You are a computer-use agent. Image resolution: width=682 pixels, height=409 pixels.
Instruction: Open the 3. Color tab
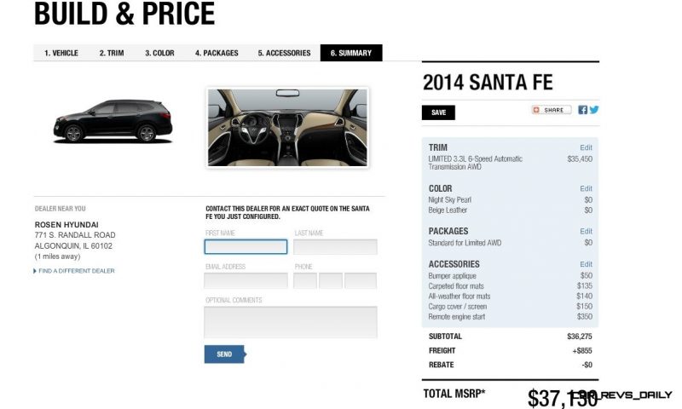coord(159,53)
